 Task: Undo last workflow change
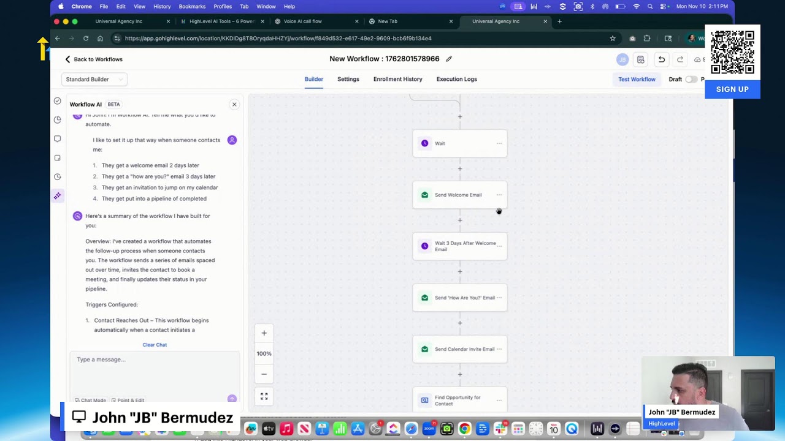click(x=661, y=59)
